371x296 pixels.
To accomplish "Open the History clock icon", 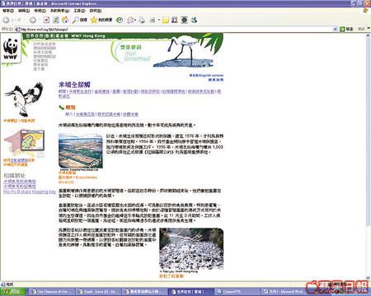I will (120, 20).
